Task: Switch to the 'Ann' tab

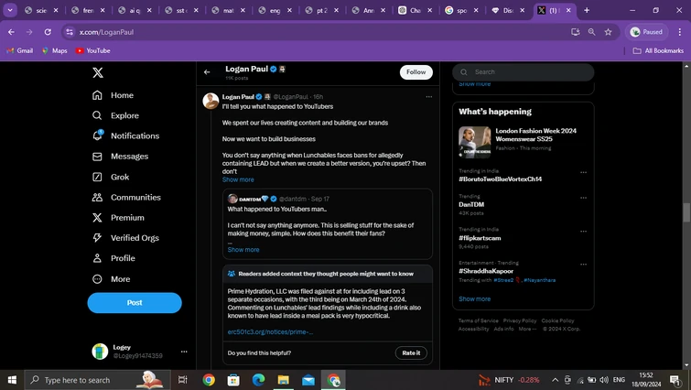Action: (x=369, y=10)
